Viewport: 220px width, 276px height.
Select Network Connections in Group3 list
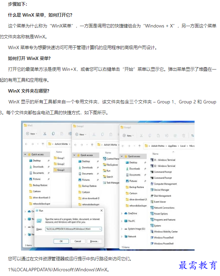pyautogui.click(x=162, y=208)
